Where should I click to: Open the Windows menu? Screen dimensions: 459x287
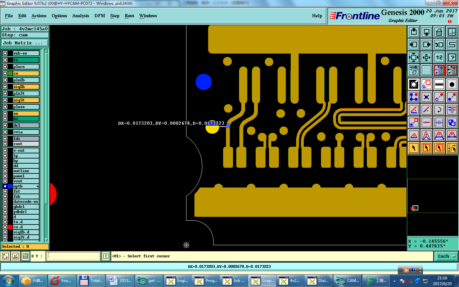tap(148, 16)
